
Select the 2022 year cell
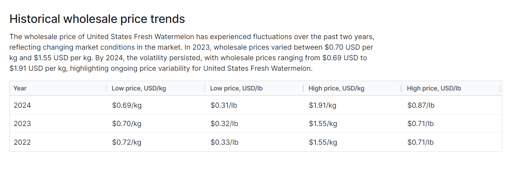22,142
